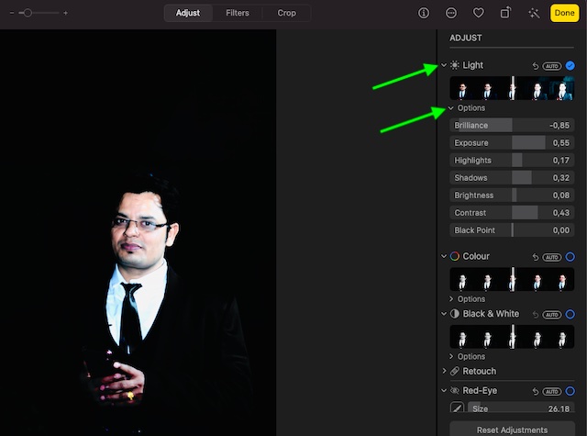The image size is (587, 436).
Task: Click the Light preview thumbnail strip
Action: [x=512, y=89]
